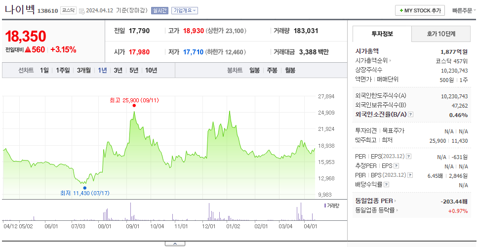Click help icon next to PBR BPS(2023.12)
This screenshot has width=478, height=247.
tap(410, 175)
